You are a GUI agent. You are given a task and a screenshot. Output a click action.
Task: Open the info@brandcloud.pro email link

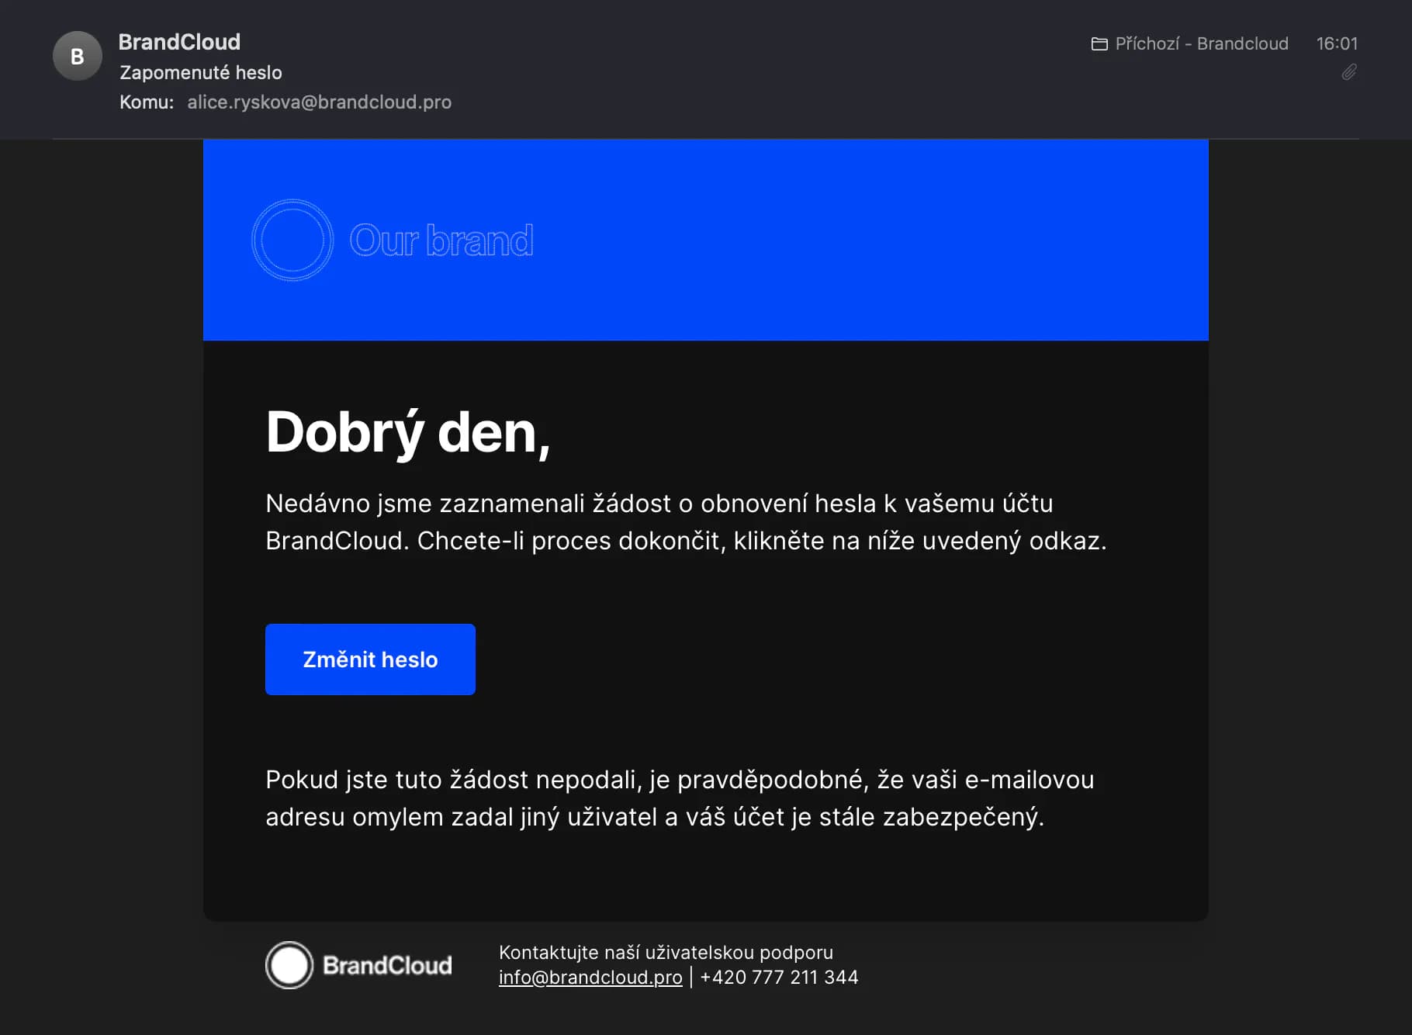click(x=590, y=977)
